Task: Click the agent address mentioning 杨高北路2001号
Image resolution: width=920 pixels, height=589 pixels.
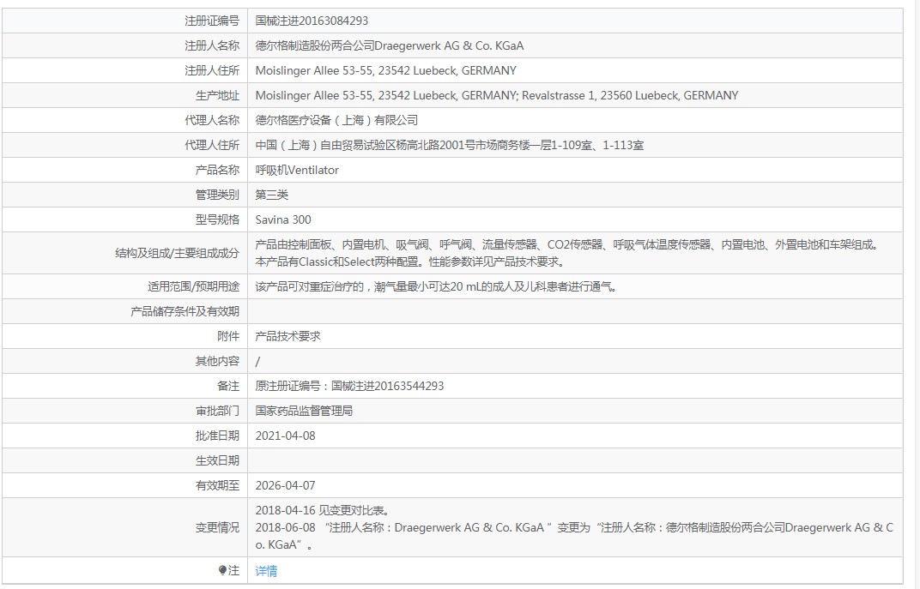Action: tap(450, 146)
